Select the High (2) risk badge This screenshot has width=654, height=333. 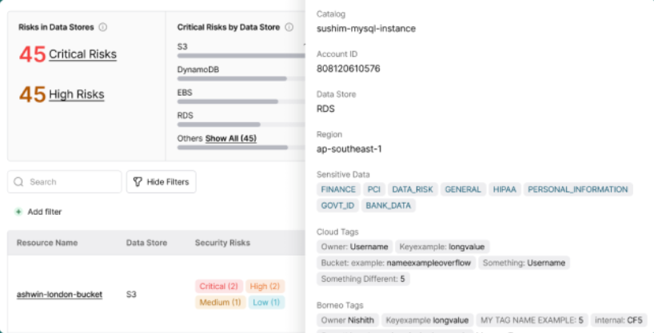[x=263, y=286]
